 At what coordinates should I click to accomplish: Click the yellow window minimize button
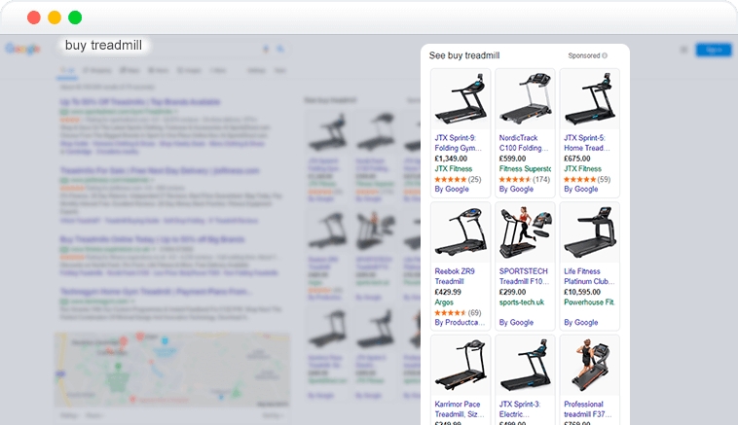pos(55,18)
